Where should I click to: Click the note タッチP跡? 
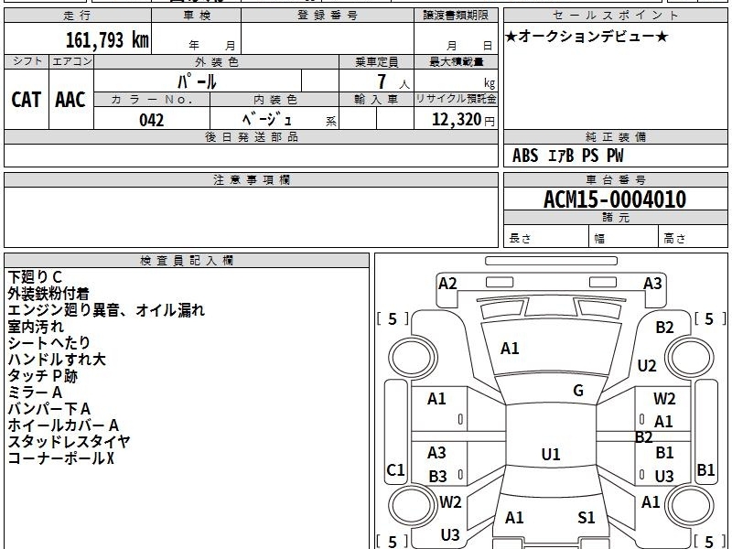point(42,376)
